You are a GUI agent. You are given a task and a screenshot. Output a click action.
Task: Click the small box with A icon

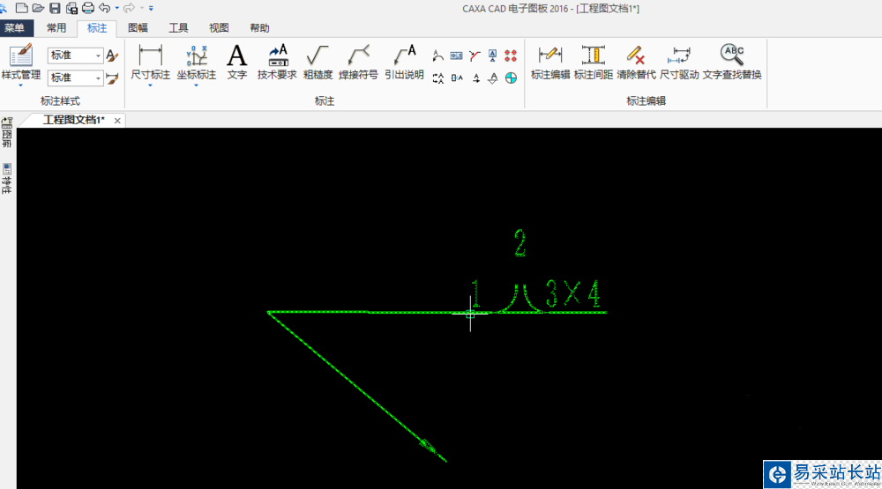click(x=457, y=78)
